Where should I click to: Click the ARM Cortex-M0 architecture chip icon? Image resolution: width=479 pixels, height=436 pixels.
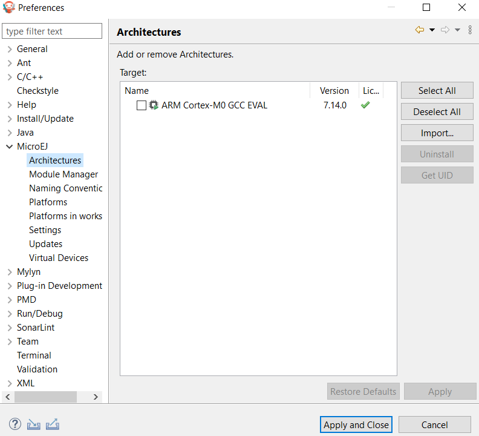click(154, 105)
